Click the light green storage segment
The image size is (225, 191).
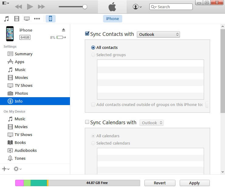(27, 183)
